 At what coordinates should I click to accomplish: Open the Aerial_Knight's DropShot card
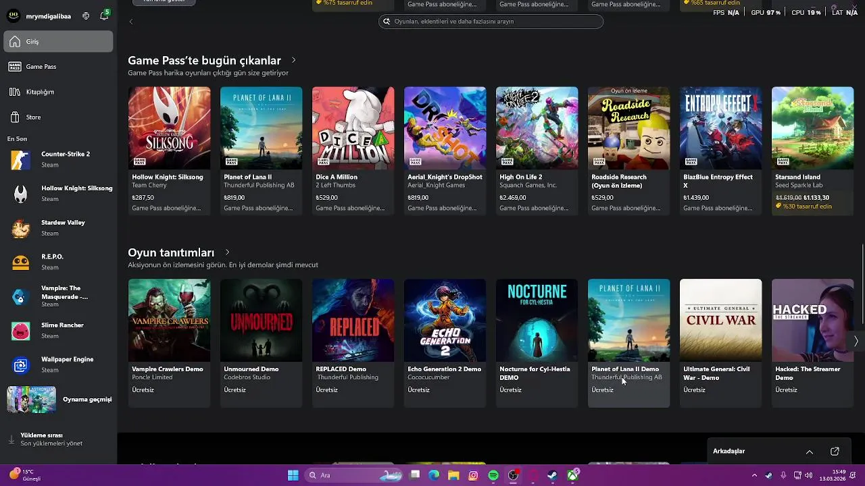pyautogui.click(x=445, y=151)
